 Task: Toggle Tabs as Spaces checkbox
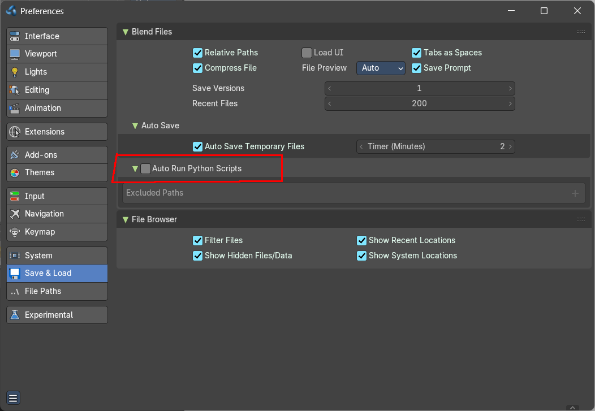click(x=416, y=53)
